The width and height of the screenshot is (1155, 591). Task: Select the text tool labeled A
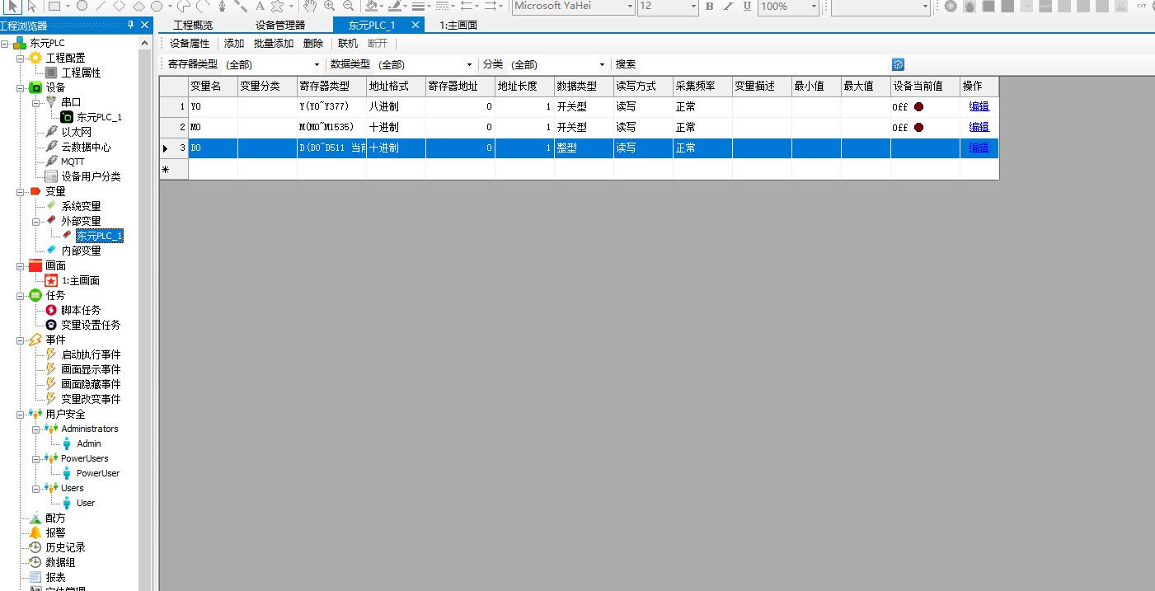260,6
